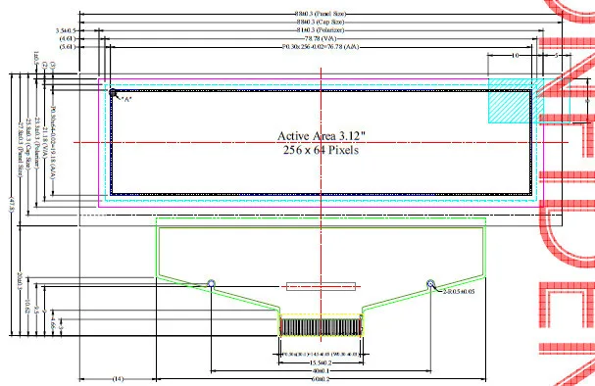Click the "Active Area 3.12"" label
This screenshot has width=595, height=386.
[x=322, y=136]
